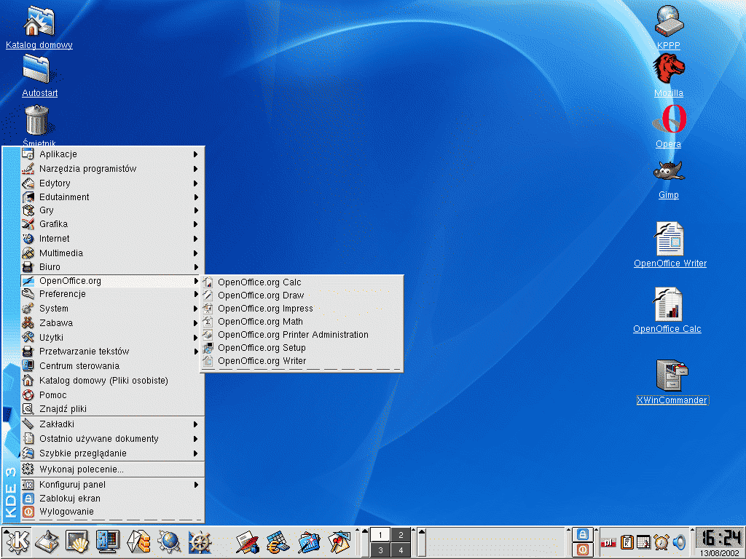Click Wykonaj polecenie... menu entry
Viewport: 746px width, 559px height.
pos(112,469)
